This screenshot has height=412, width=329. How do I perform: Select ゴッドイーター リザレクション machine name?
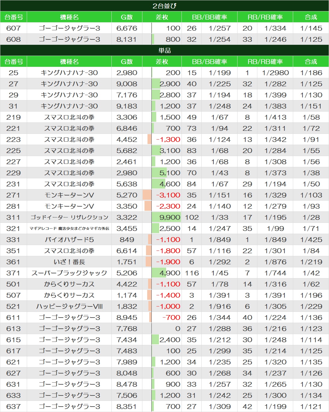click(x=69, y=217)
